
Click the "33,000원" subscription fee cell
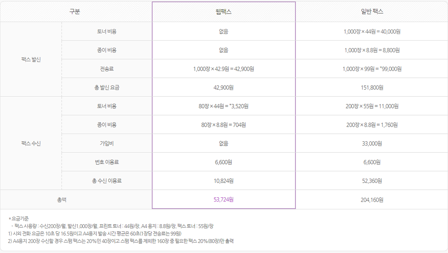(372, 144)
